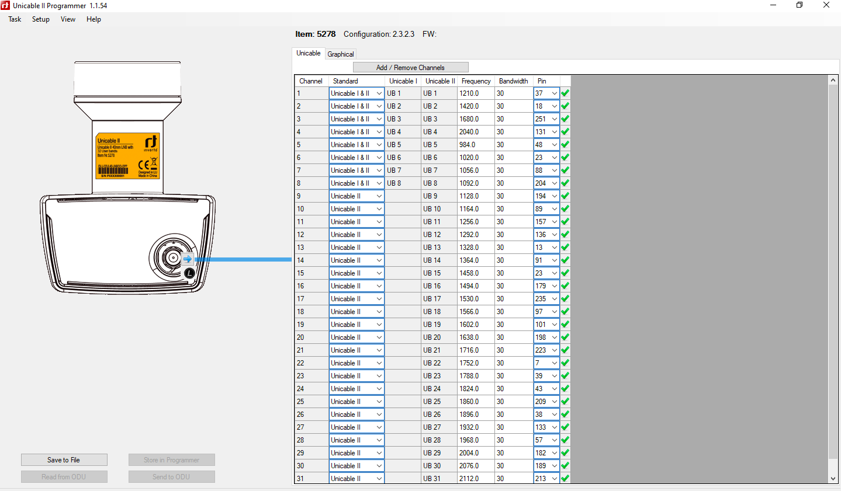This screenshot has height=491, width=841.
Task: Click the green checkmark in channel 24 row
Action: tap(565, 389)
